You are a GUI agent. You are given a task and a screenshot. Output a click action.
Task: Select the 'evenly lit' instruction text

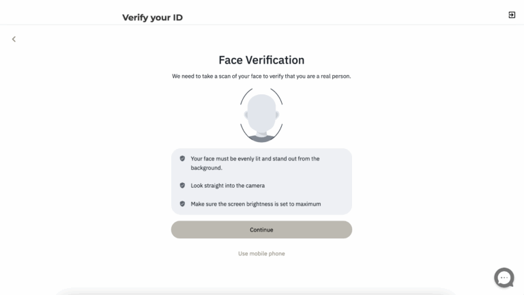coord(255,163)
